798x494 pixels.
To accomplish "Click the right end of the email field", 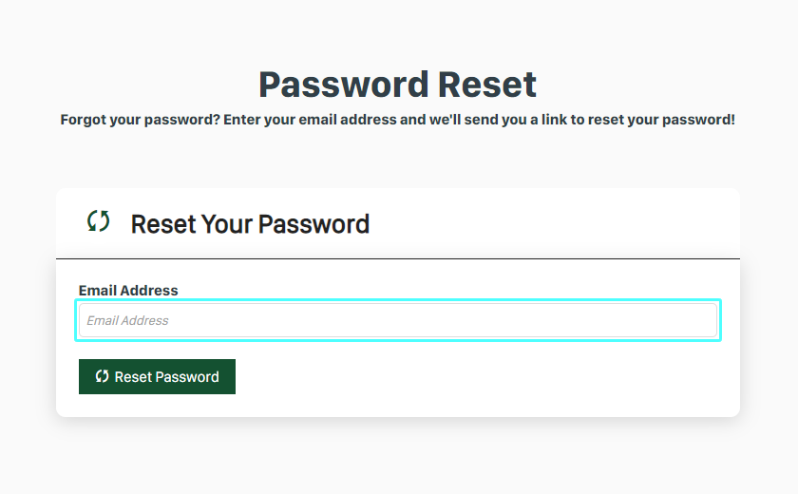I will click(698, 320).
